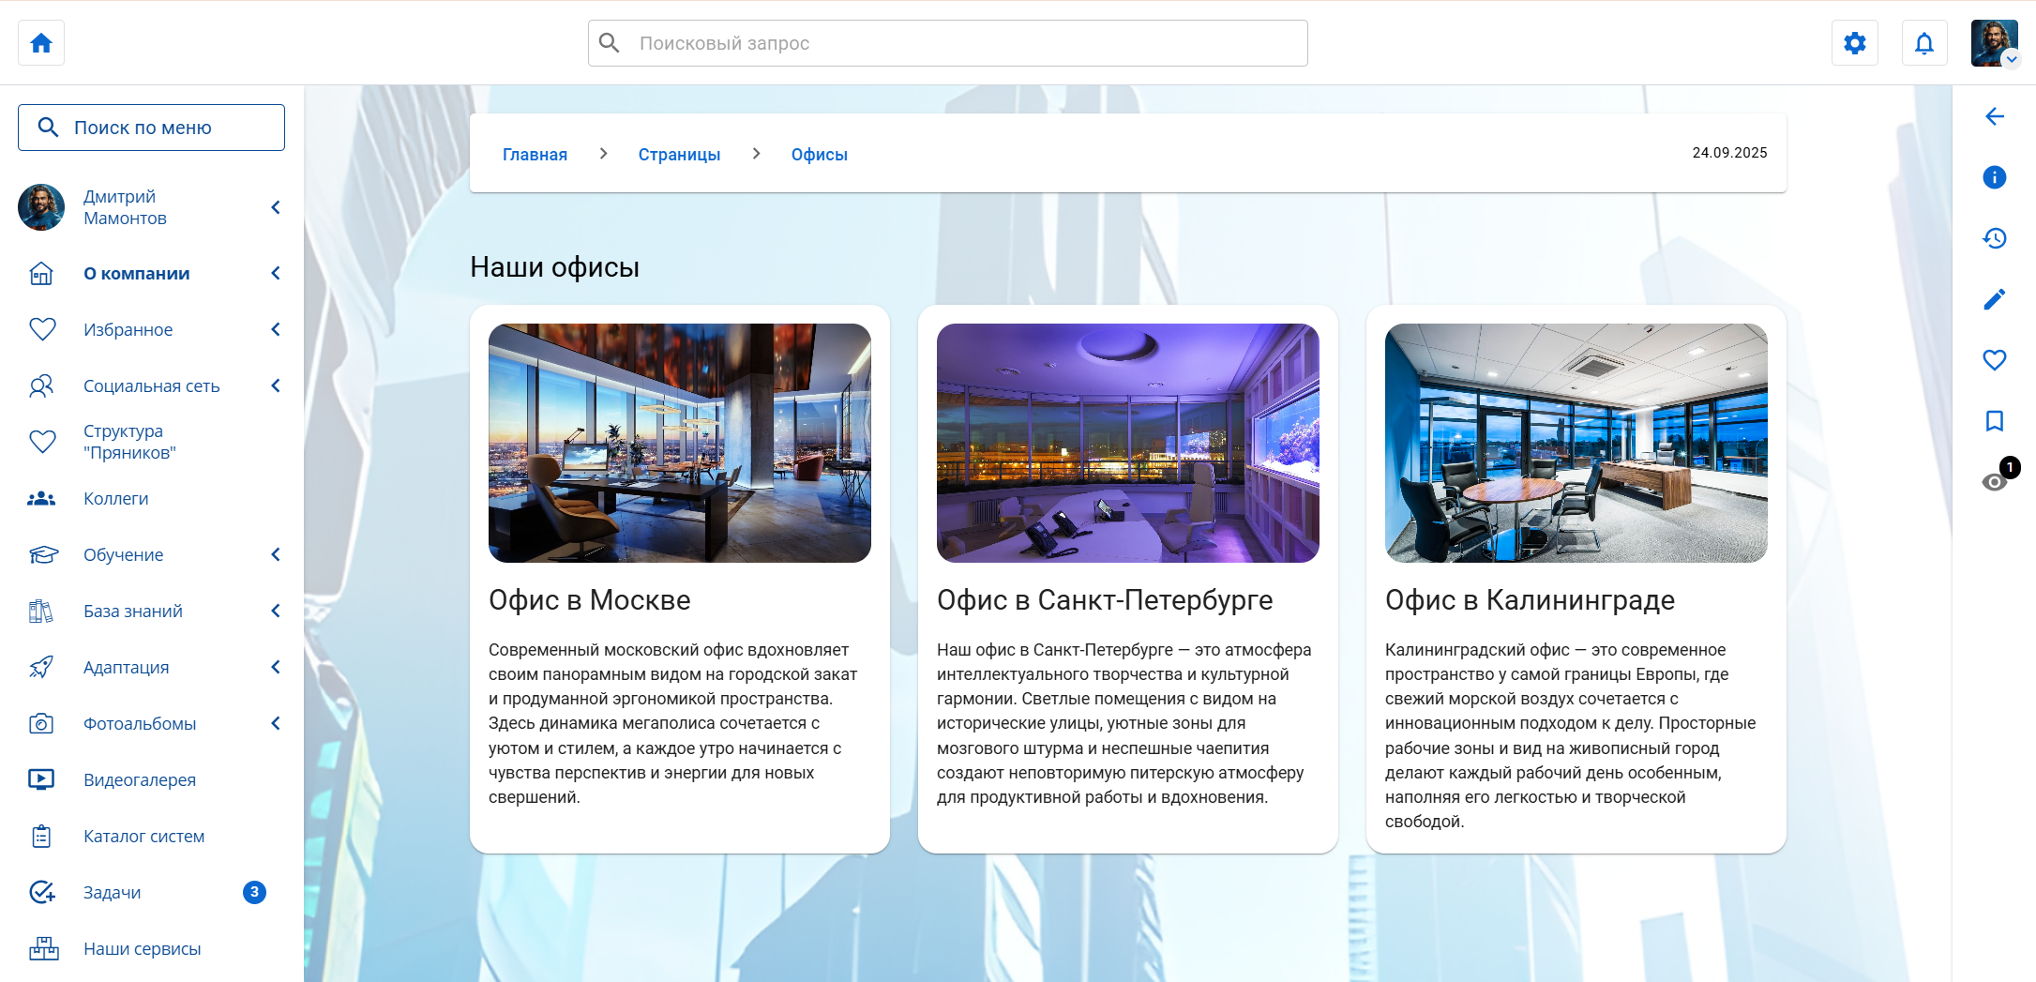This screenshot has width=2036, height=982.
Task: Toggle the eye views indicator
Action: click(1994, 482)
